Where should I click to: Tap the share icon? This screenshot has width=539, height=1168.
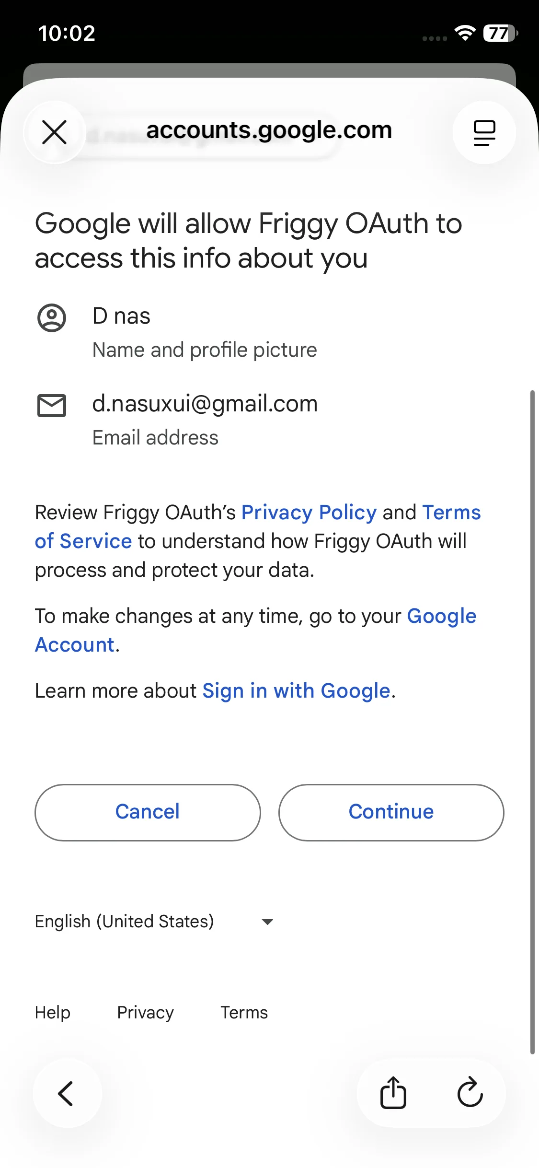(x=393, y=1093)
